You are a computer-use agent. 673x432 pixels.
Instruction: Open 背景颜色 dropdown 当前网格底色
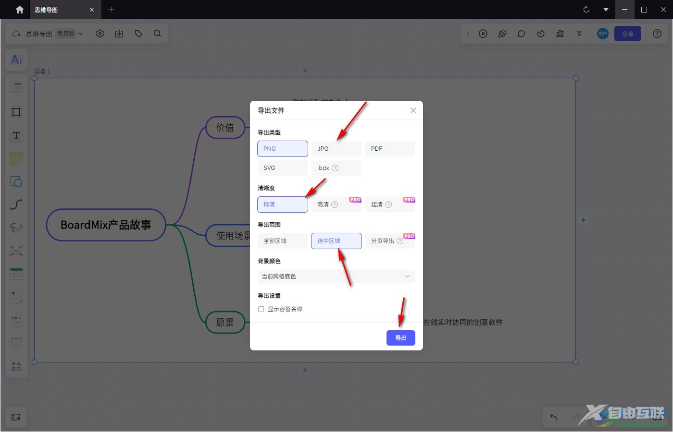pos(336,276)
